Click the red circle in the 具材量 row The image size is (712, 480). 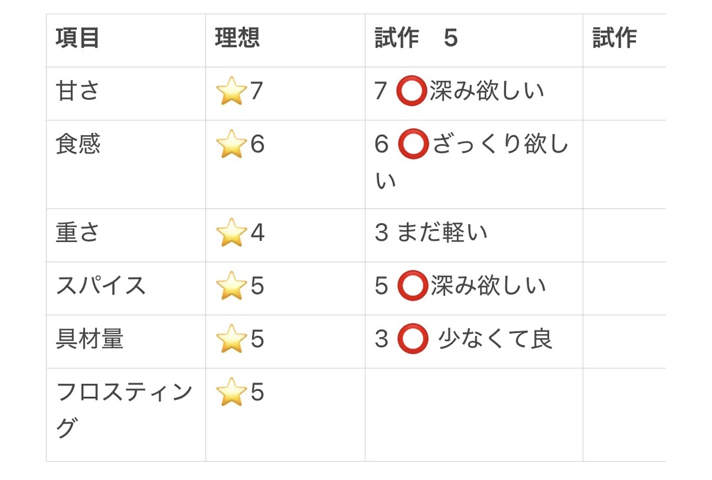[x=412, y=339]
